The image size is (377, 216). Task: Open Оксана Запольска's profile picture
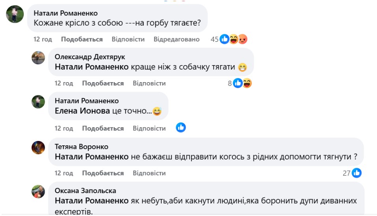[x=38, y=192]
